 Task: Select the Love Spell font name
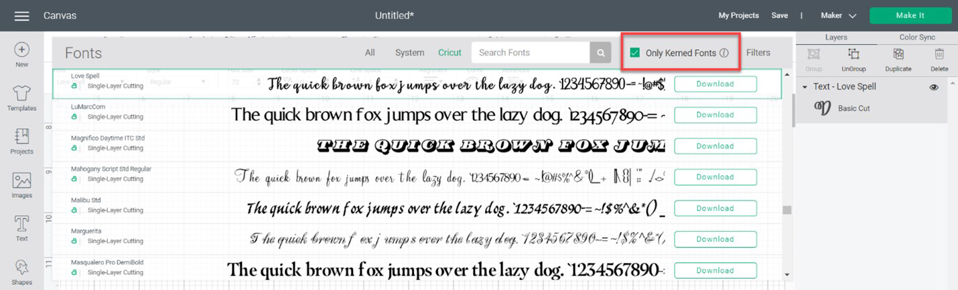tap(85, 76)
